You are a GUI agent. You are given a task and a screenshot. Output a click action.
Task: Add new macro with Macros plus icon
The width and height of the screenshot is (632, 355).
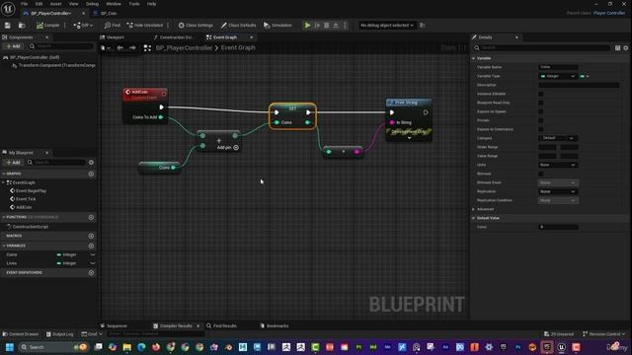coord(91,236)
